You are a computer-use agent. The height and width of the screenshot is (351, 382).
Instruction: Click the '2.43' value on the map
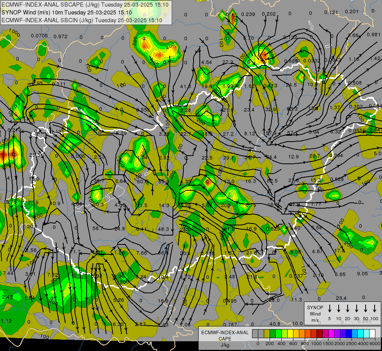pyautogui.click(x=7, y=297)
